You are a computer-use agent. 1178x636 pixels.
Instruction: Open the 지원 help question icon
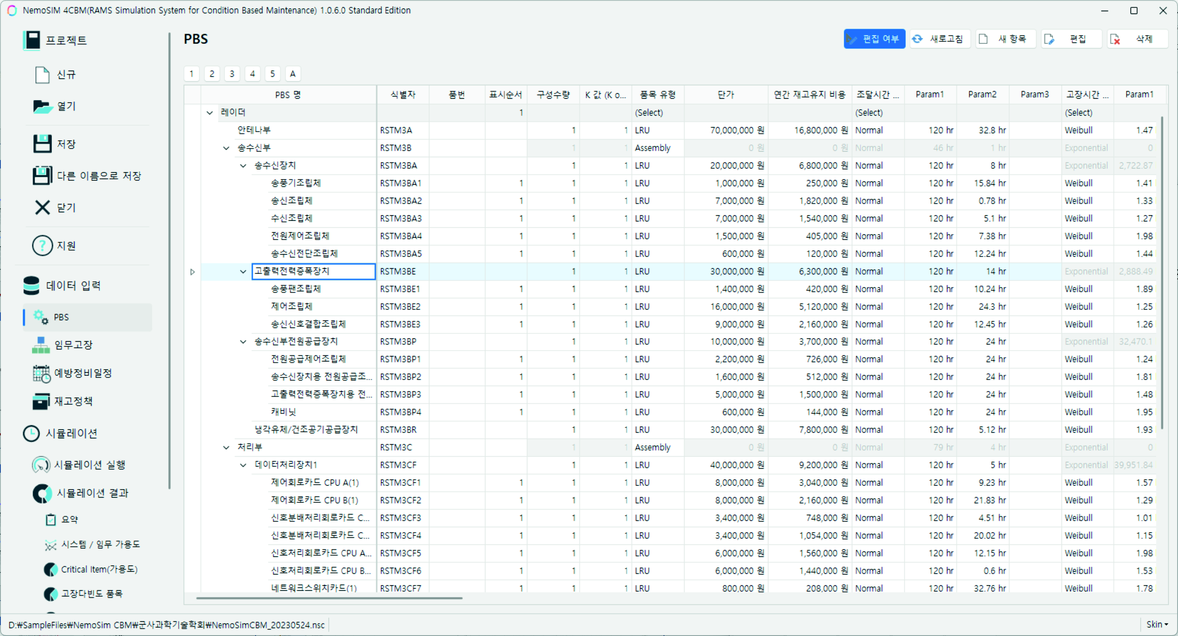pos(42,245)
